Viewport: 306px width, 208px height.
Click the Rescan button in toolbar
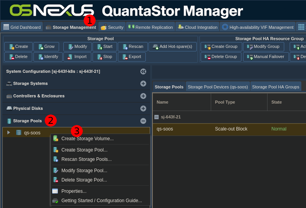point(132,47)
